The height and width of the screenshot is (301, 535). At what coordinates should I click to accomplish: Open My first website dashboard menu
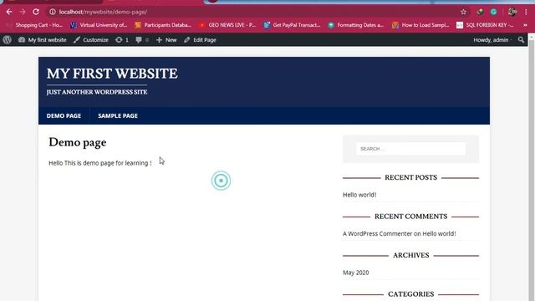(x=42, y=40)
